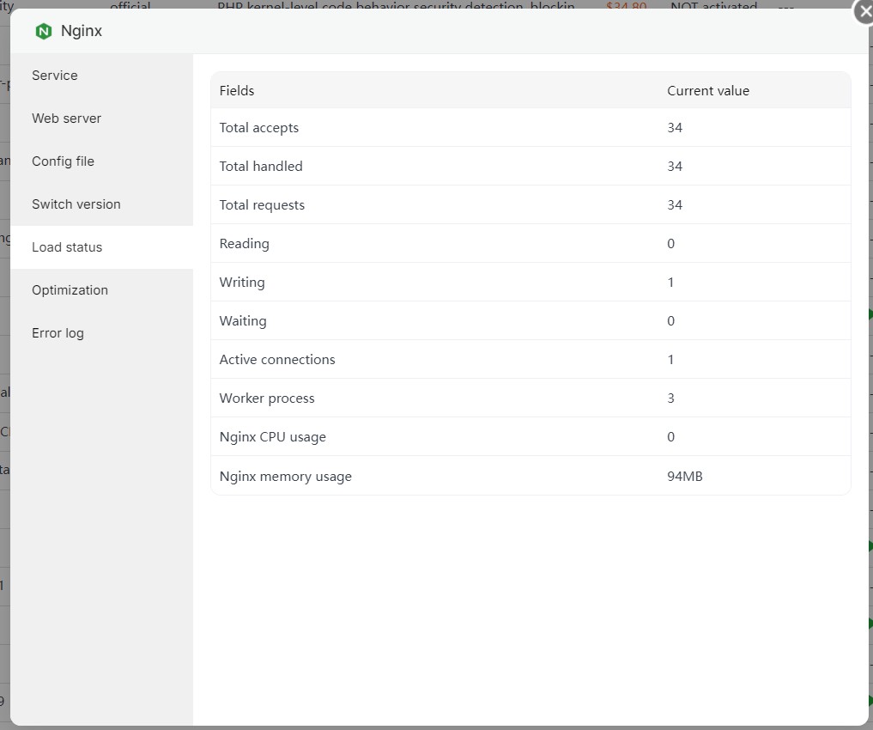Click the Reading value 0
The image size is (873, 730).
click(x=671, y=243)
